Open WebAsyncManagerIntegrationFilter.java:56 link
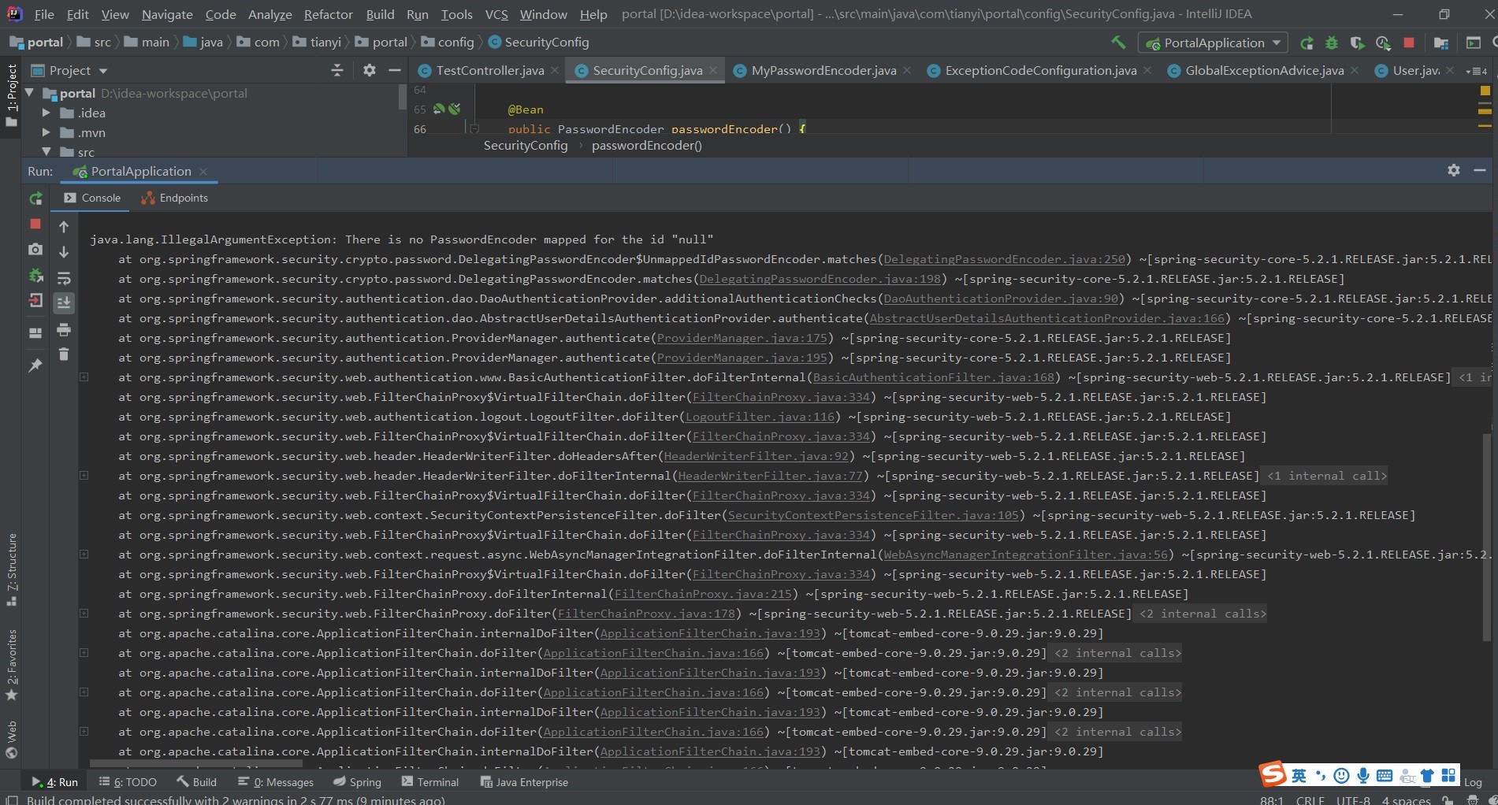 (x=1026, y=555)
